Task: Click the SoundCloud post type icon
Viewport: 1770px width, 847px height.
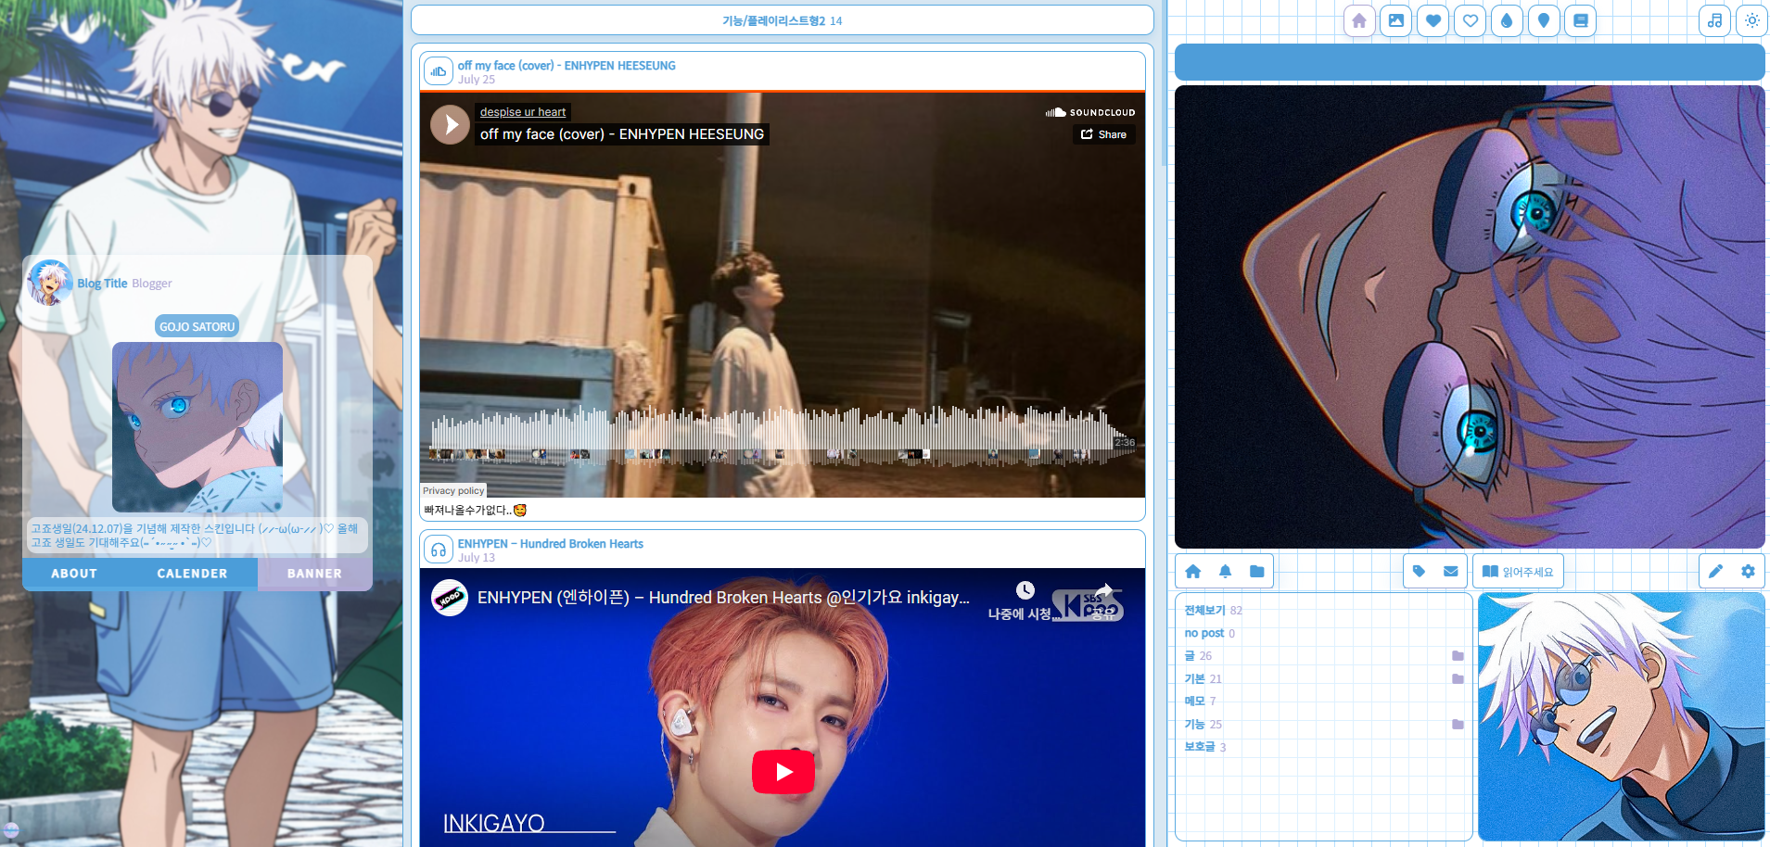Action: click(439, 71)
